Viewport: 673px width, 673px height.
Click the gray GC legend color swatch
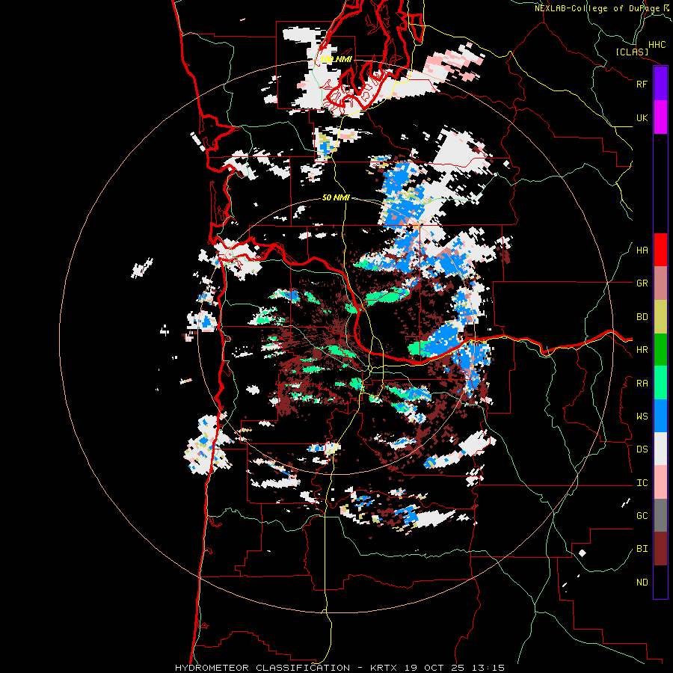point(660,515)
